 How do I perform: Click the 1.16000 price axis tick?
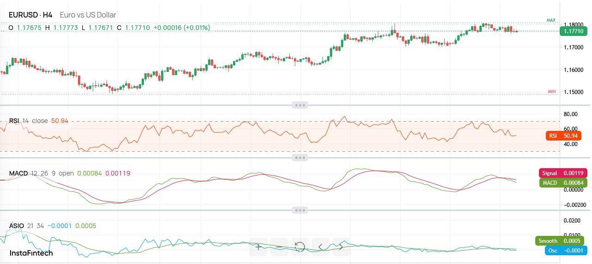574,70
